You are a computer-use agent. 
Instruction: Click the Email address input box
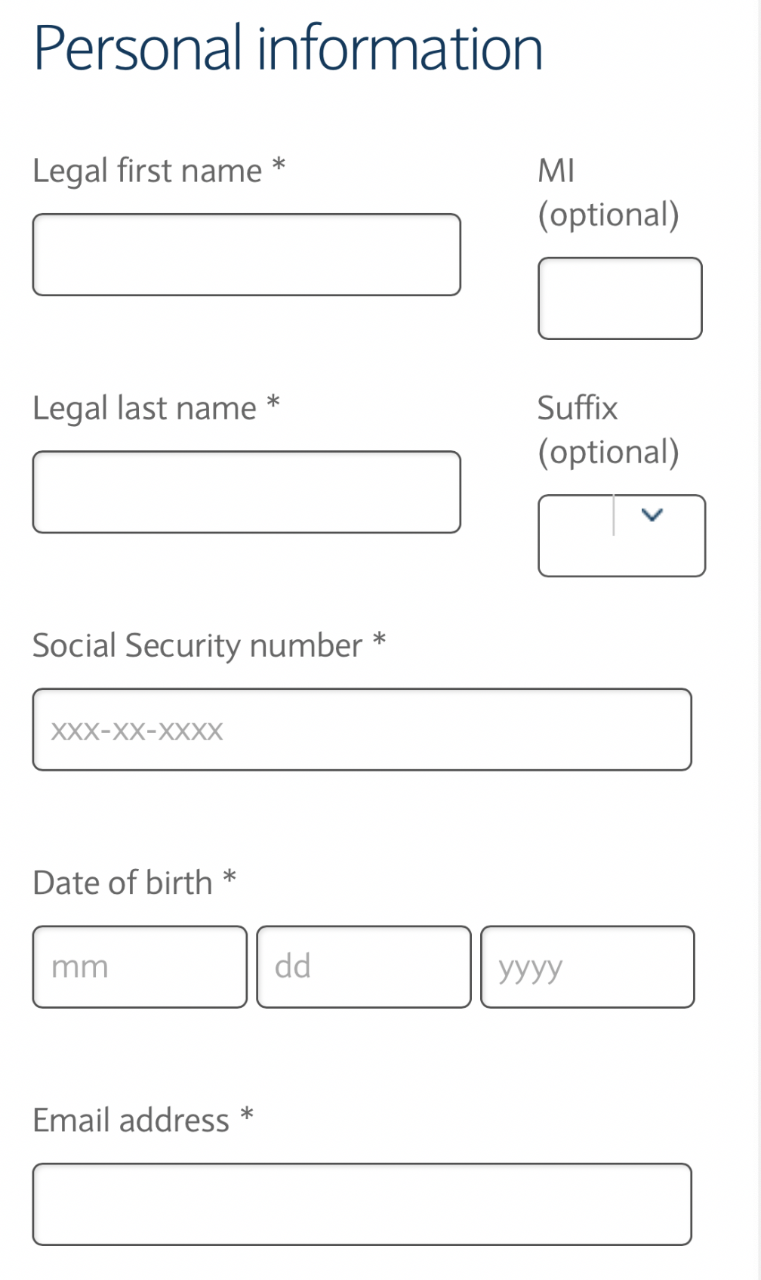(362, 1204)
